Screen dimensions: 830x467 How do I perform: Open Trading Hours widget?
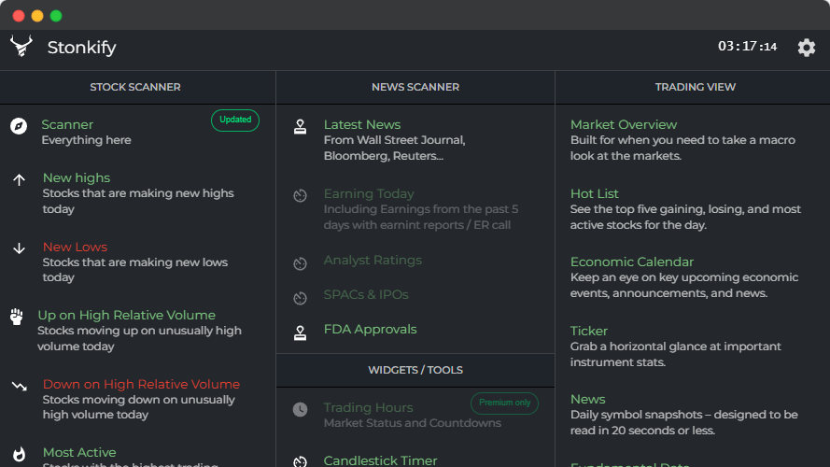[368, 408]
